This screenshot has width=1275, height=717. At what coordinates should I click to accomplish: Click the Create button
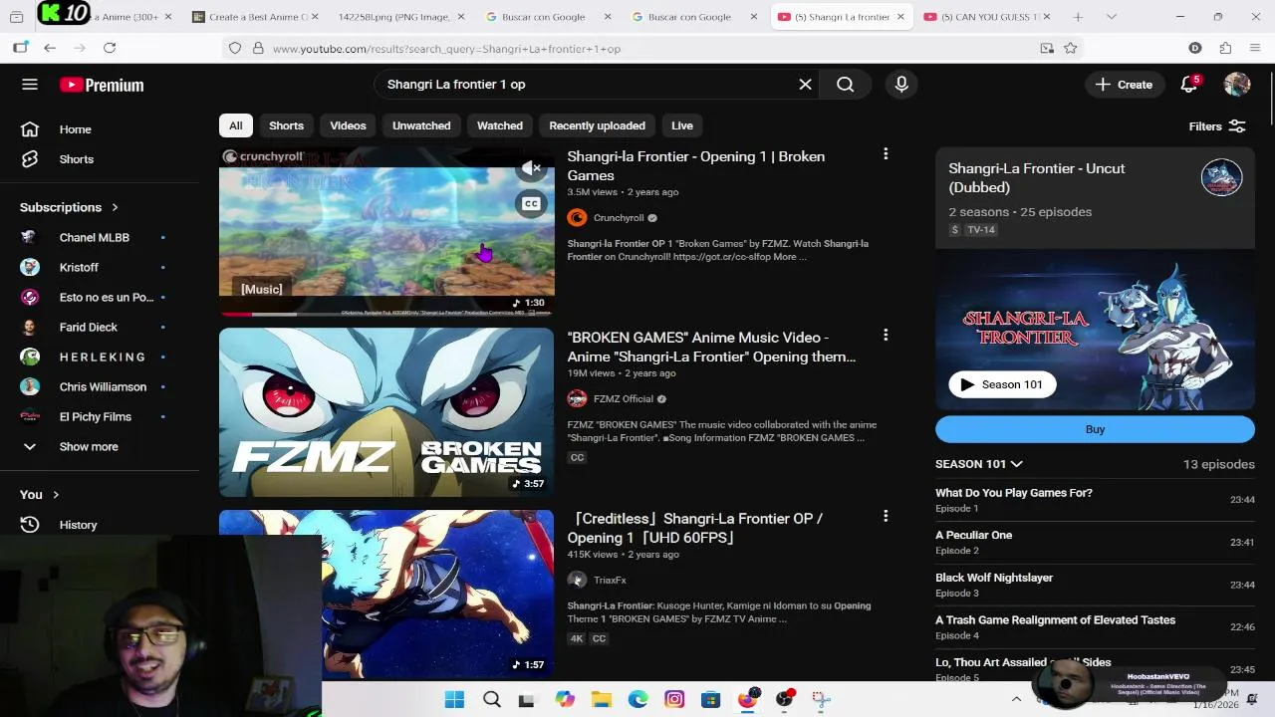pyautogui.click(x=1125, y=85)
